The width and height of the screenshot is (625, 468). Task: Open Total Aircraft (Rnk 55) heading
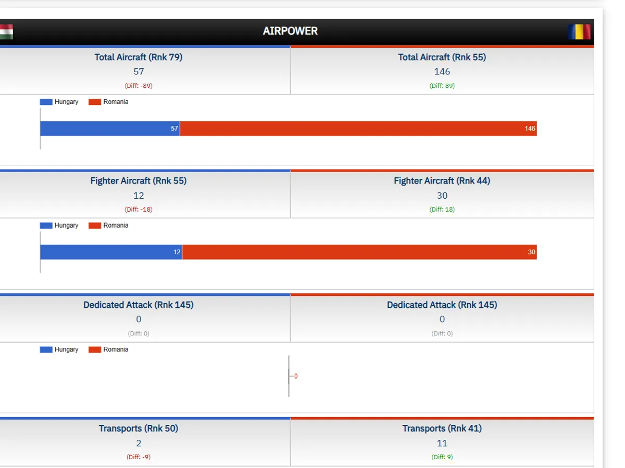coord(442,57)
